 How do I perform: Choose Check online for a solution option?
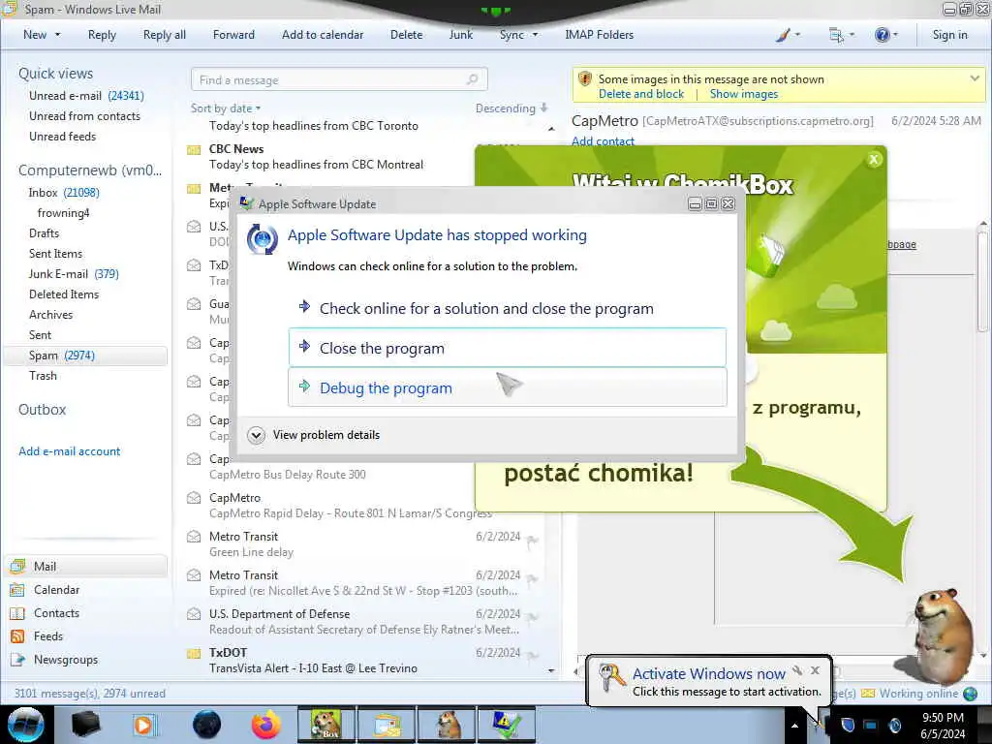click(x=508, y=309)
